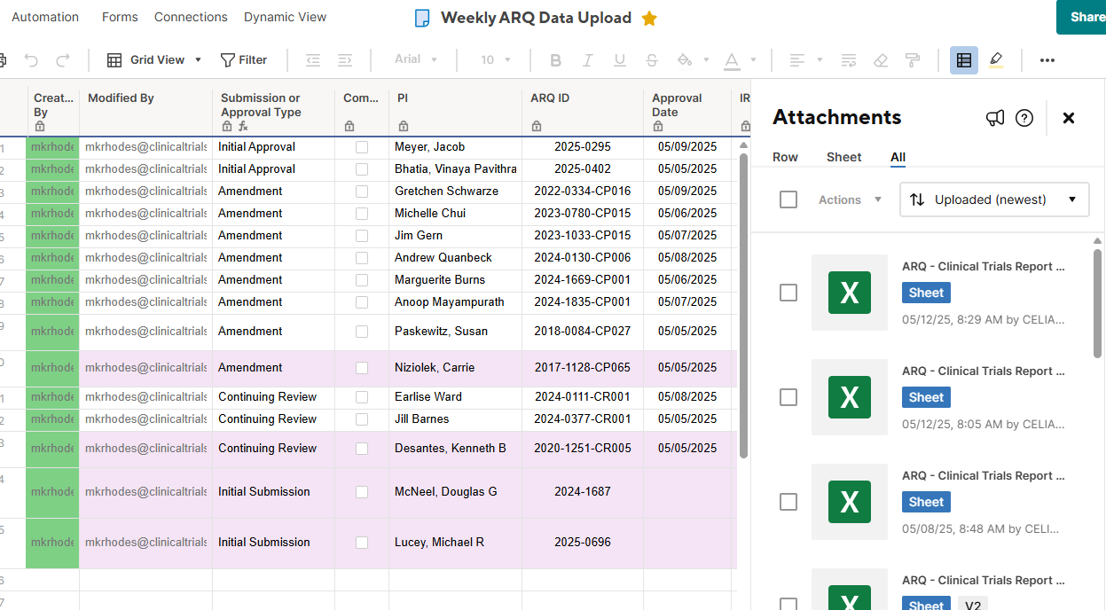
Task: Open help in the Attachments panel
Action: pos(1024,118)
